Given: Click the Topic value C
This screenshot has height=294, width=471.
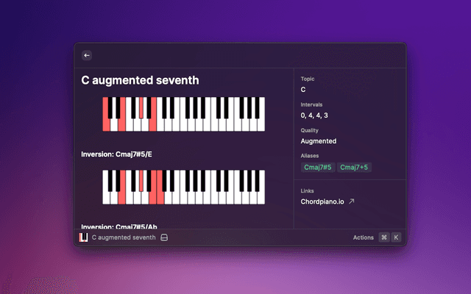Looking at the screenshot, I should [304, 90].
